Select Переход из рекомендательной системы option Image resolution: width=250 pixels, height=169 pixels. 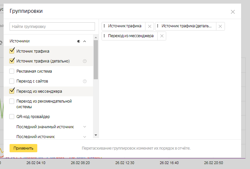coord(12,101)
